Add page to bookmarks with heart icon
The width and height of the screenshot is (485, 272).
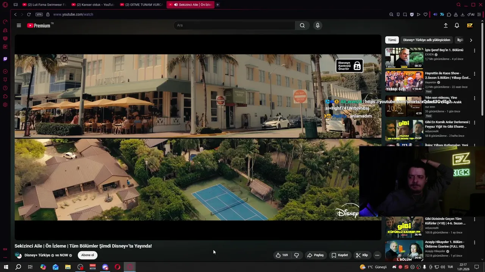426,14
